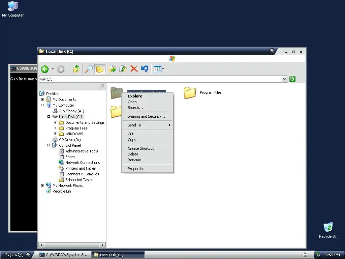
Task: Select Recycle Bin desktop icon
Action: click(328, 230)
